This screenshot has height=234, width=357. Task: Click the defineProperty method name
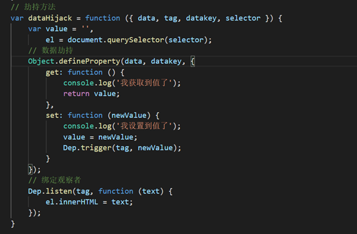click(x=90, y=61)
